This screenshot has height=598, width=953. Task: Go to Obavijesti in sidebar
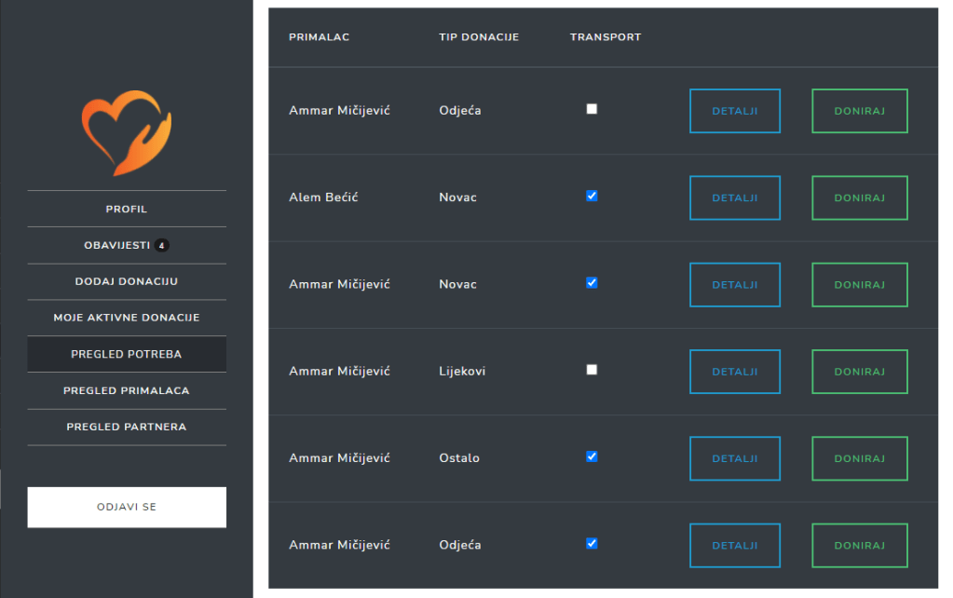pyautogui.click(x=117, y=246)
